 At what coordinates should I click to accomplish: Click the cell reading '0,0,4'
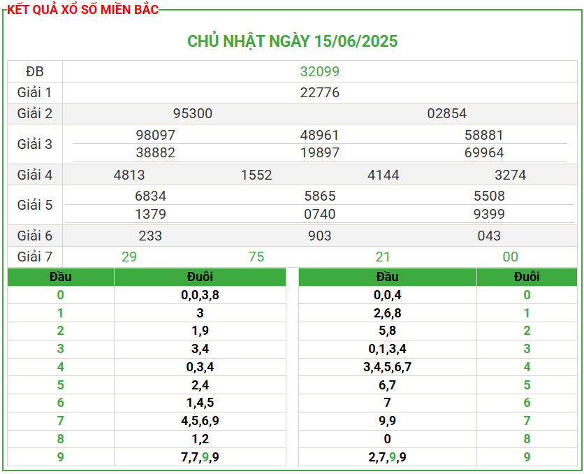click(x=387, y=295)
